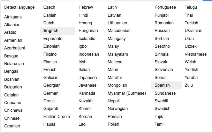Pick Haitian Creole option
Viewport: 212px width, 133px height.
pyautogui.click(x=56, y=116)
